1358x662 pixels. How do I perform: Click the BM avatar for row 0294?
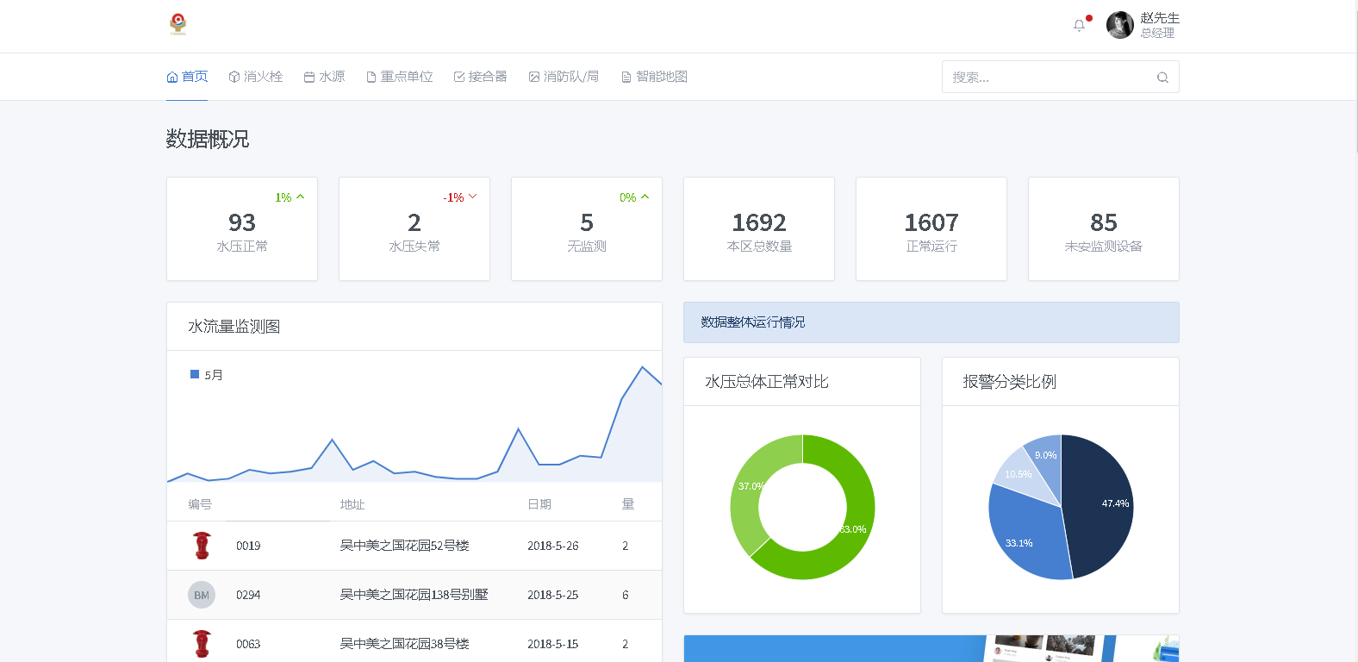click(x=202, y=595)
